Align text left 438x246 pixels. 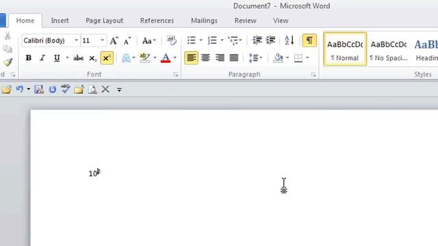pos(192,58)
